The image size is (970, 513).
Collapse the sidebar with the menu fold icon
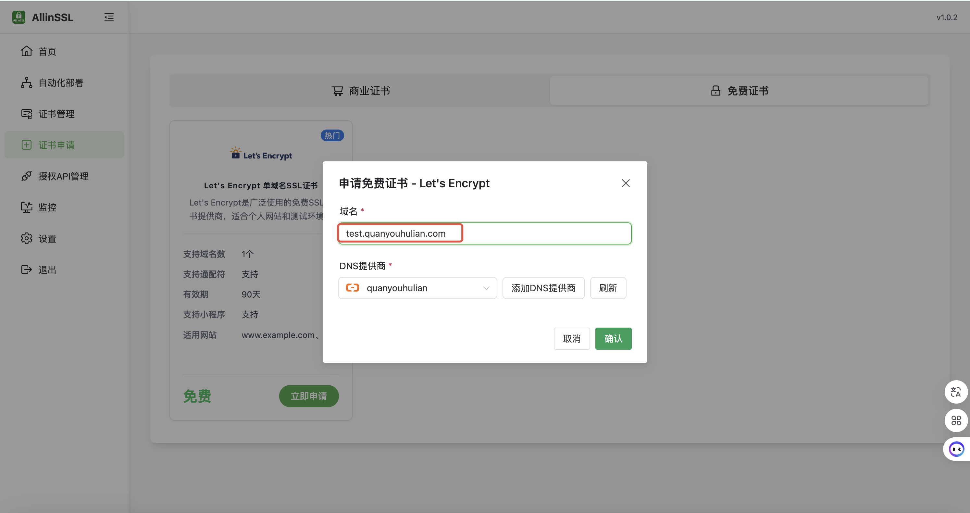pyautogui.click(x=109, y=17)
